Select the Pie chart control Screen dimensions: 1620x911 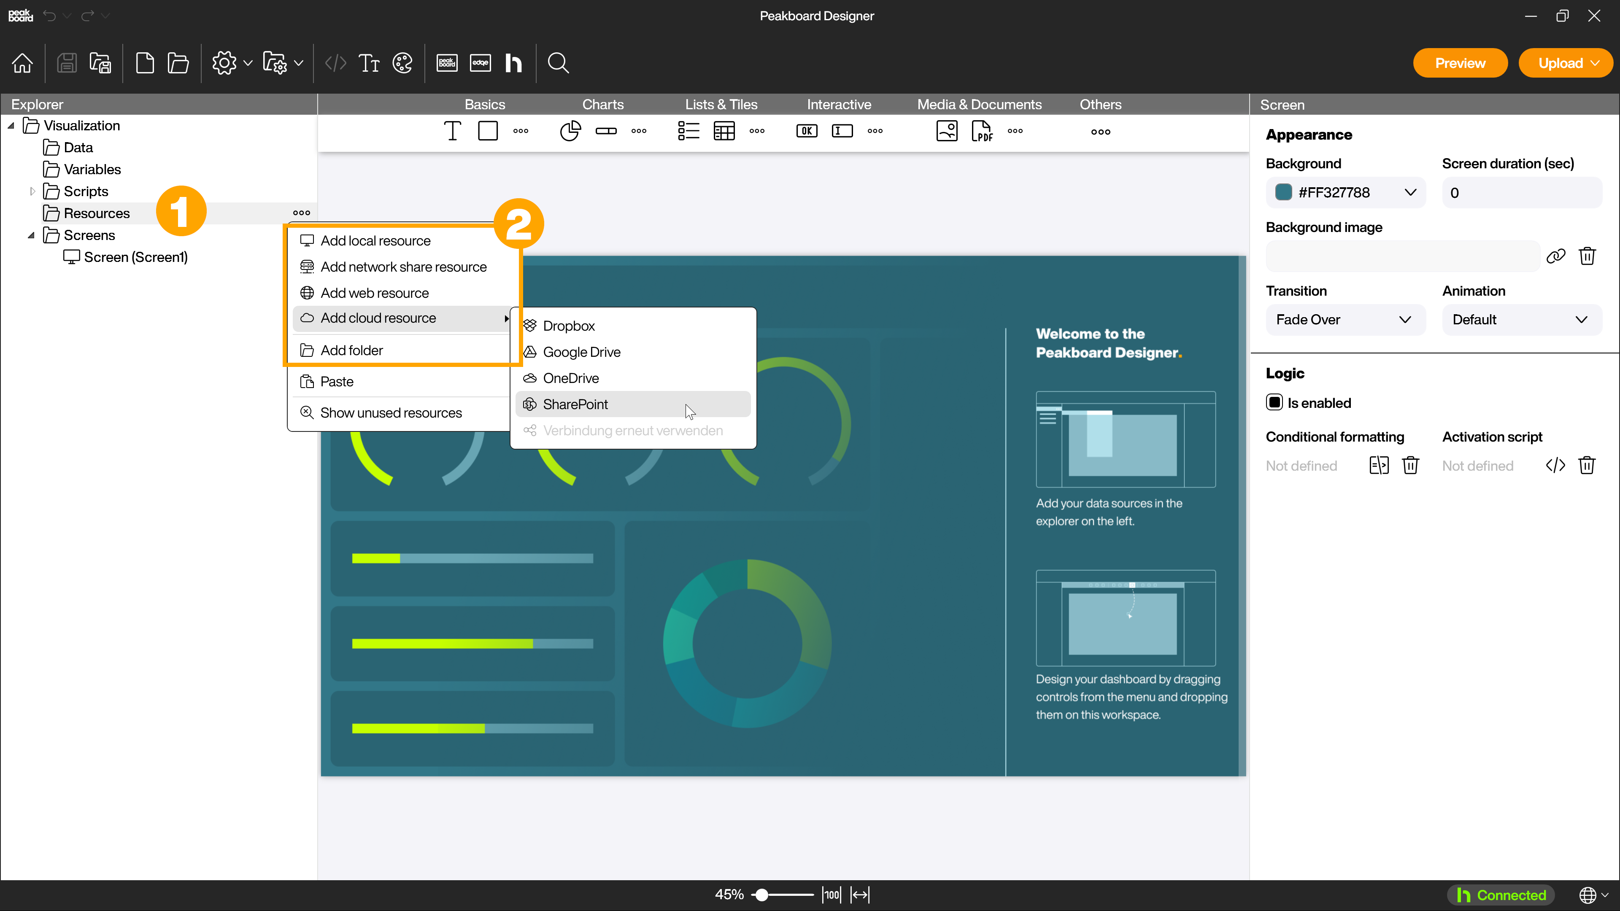(570, 131)
